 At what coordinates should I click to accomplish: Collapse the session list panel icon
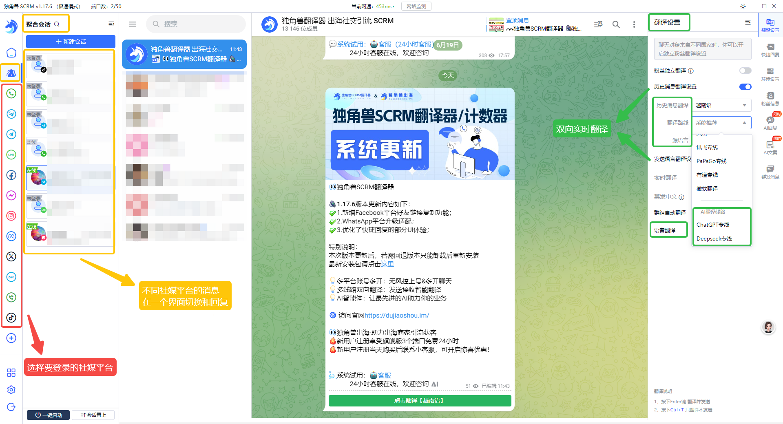tap(111, 24)
